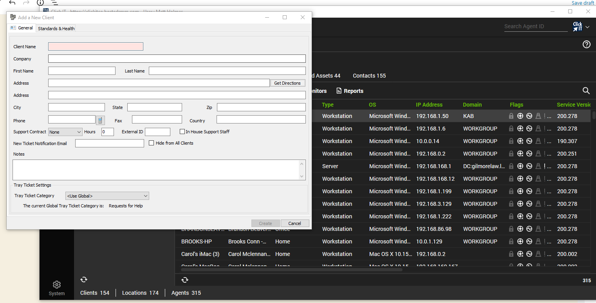Click into the First Name field
This screenshot has height=303, width=596.
pos(82,71)
